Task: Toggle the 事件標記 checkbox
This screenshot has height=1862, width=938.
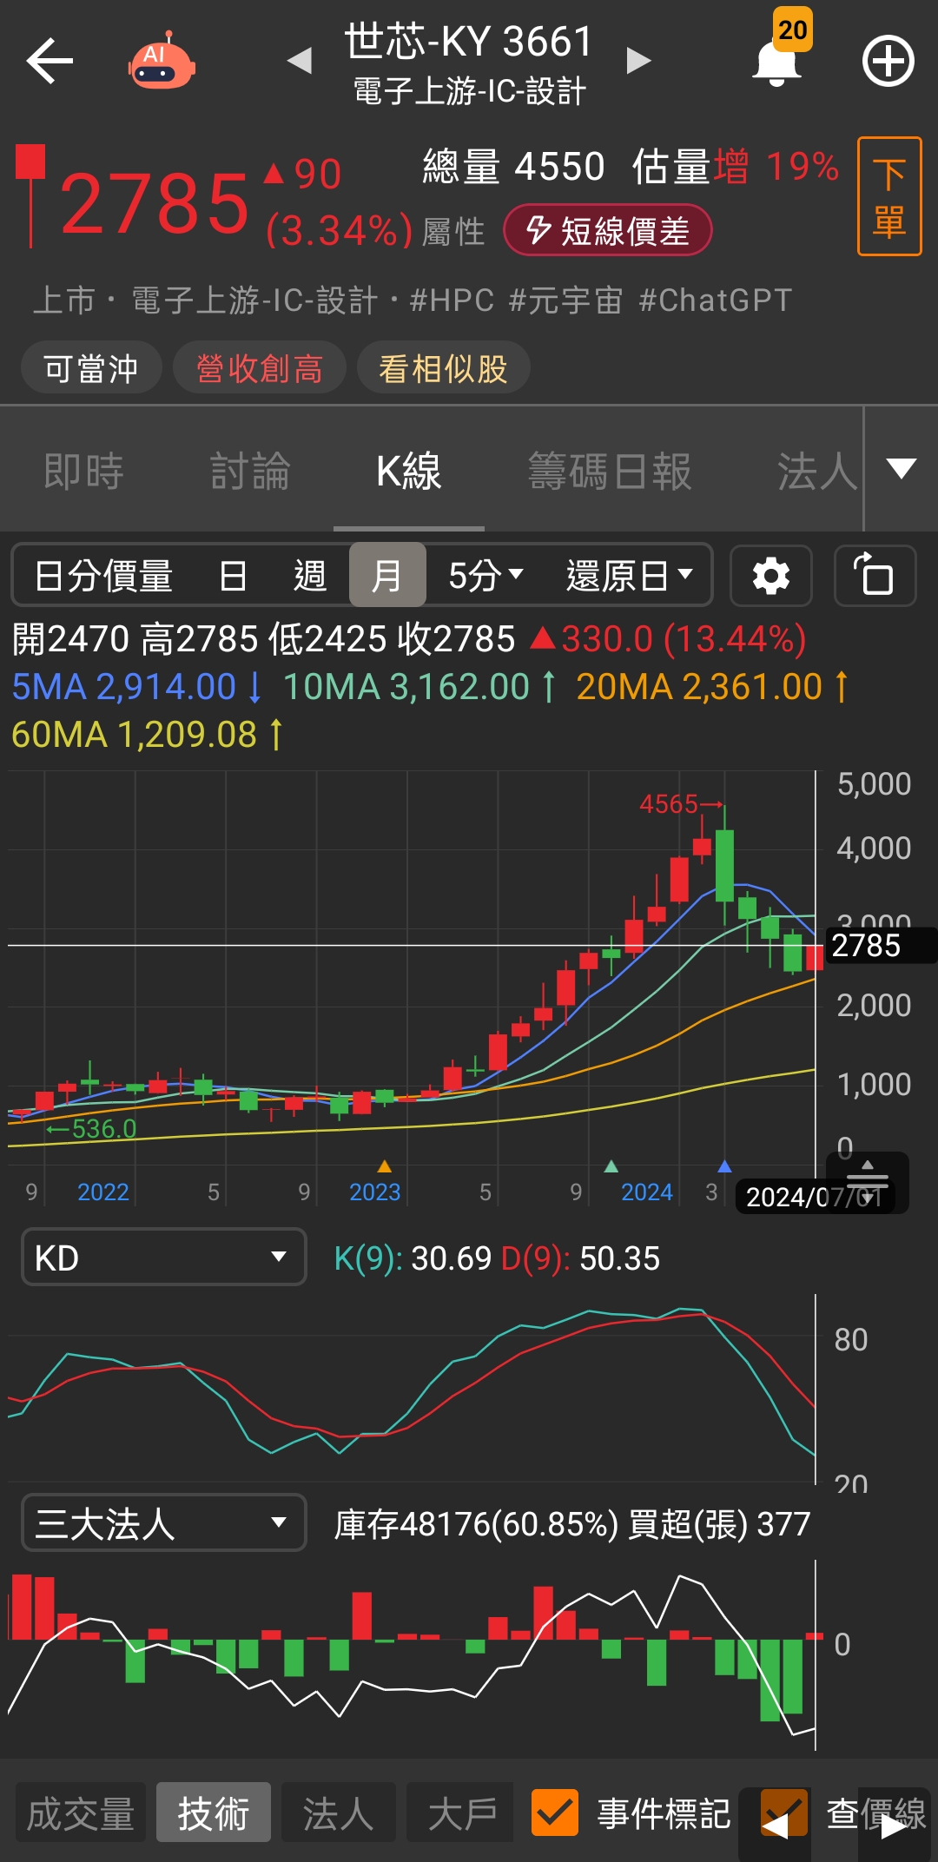Action: click(x=554, y=1812)
